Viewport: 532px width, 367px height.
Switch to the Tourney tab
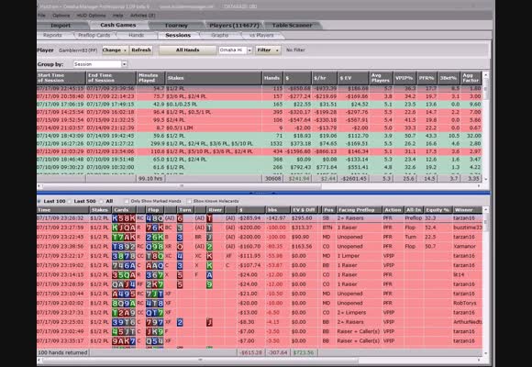176,26
